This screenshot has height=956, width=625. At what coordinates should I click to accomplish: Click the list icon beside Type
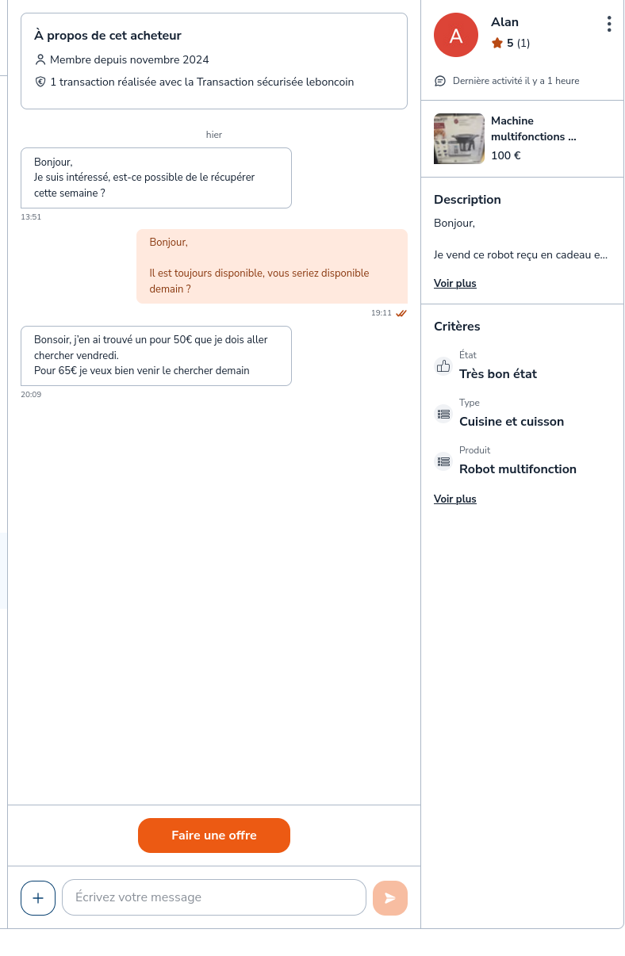click(x=443, y=414)
